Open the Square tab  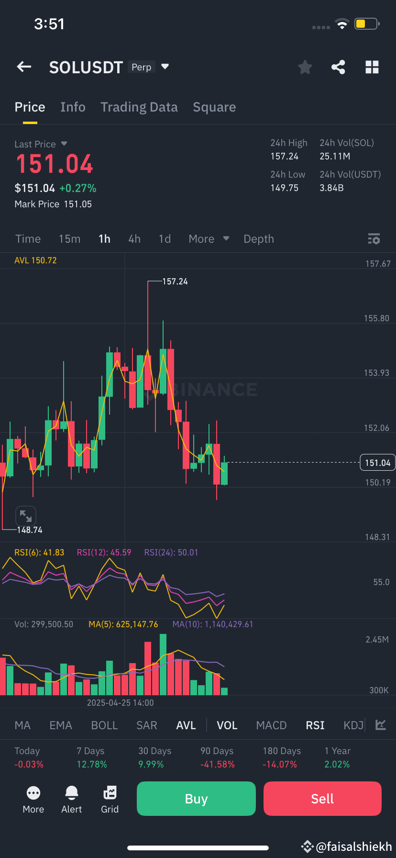[x=214, y=107]
